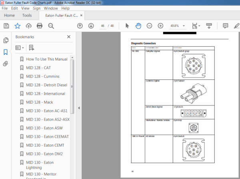
Task: Open bookmark MID 130 - Eaton DM2
Action: 44,154
